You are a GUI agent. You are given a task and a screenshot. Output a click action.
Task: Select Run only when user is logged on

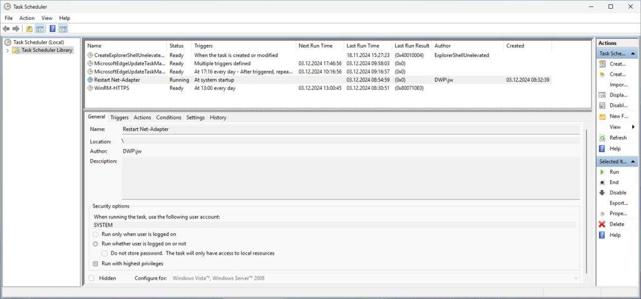point(96,235)
